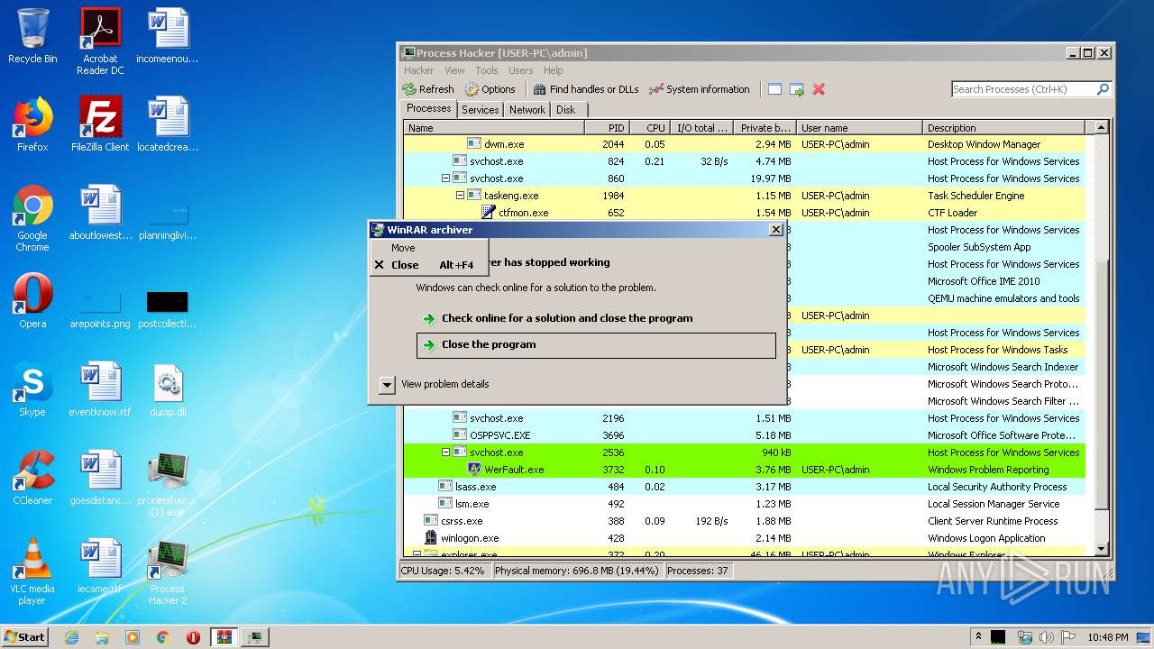This screenshot has height=649, width=1154.
Task: Open the Tools menu
Action: (487, 70)
